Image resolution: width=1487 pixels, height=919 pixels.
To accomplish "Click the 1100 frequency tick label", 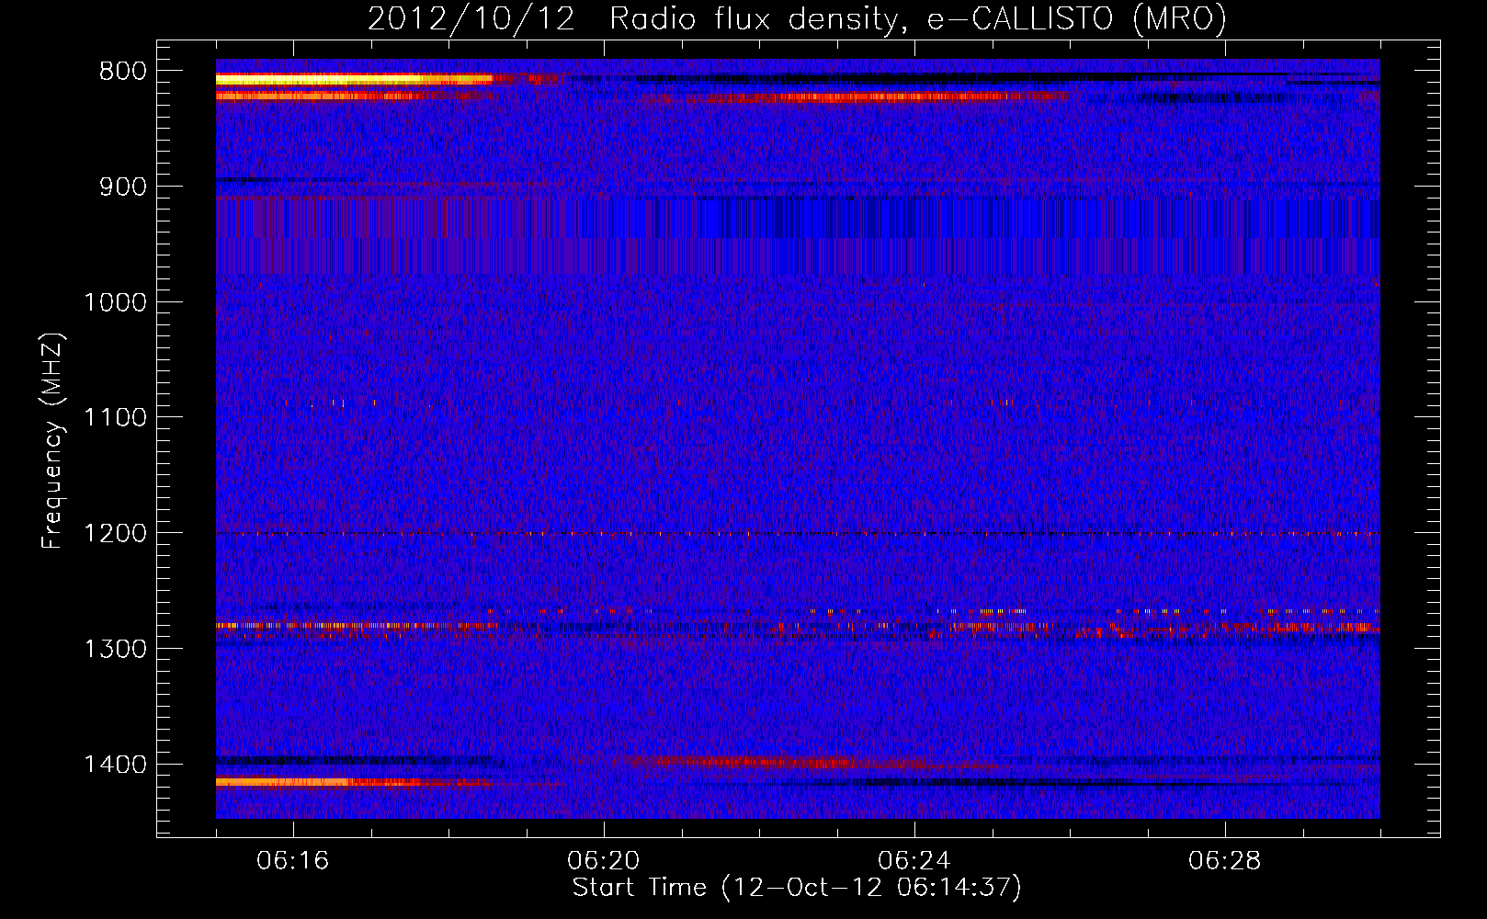I will 115,418.
